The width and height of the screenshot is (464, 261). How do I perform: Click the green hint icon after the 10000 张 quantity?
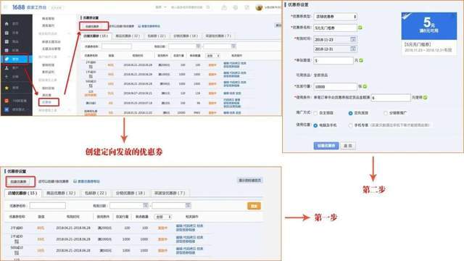click(365, 86)
